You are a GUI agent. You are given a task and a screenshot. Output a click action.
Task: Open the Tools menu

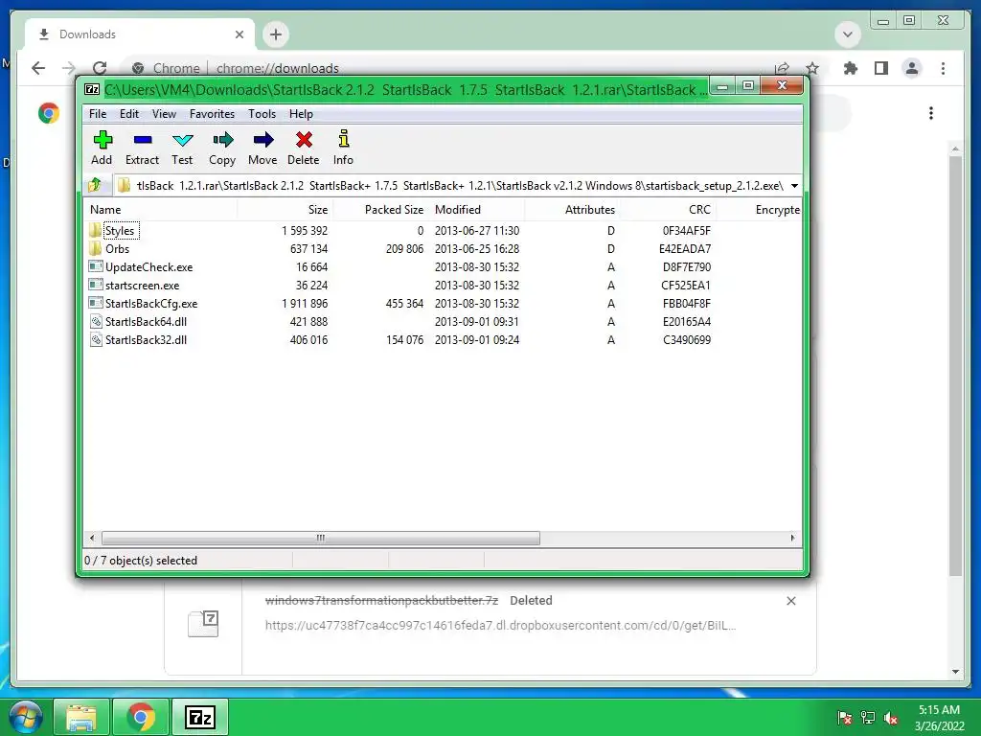click(x=262, y=114)
